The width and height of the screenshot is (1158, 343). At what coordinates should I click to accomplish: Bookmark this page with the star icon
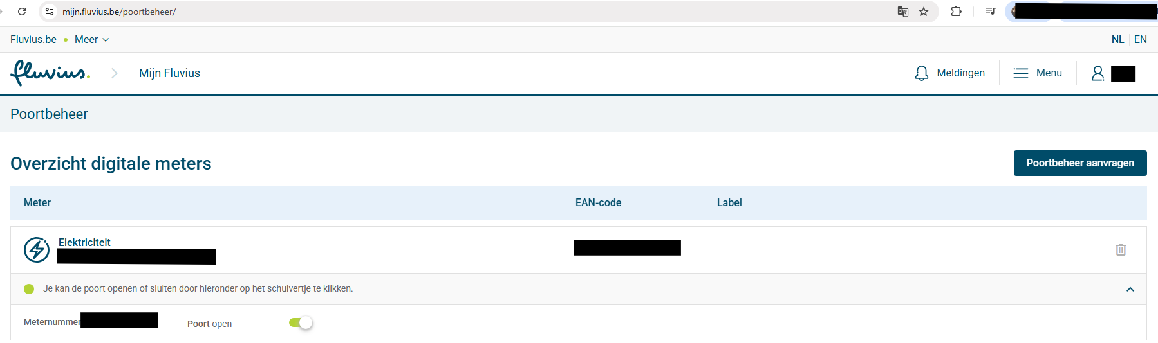(924, 12)
